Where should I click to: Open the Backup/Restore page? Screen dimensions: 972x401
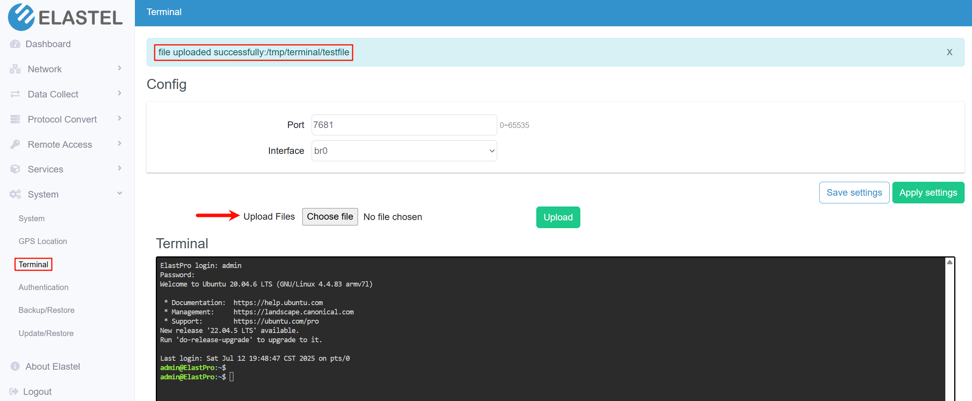46,310
